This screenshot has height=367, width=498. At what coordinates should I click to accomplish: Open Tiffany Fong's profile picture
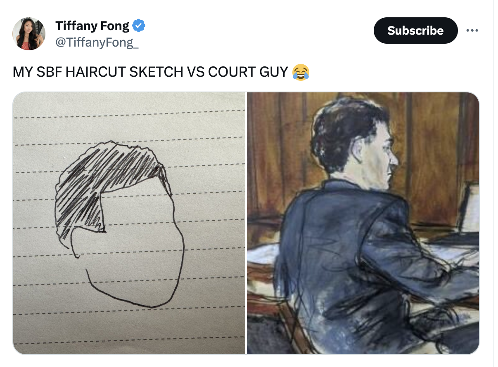(29, 34)
